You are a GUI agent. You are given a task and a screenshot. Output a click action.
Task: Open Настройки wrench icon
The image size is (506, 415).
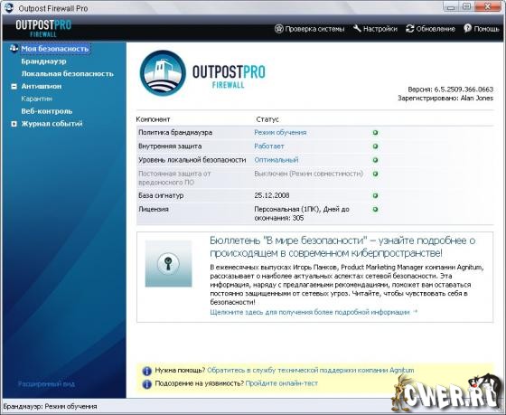(x=357, y=28)
